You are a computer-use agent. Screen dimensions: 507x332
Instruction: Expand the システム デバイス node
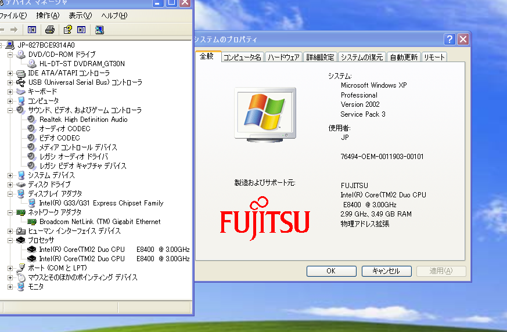(x=10, y=175)
